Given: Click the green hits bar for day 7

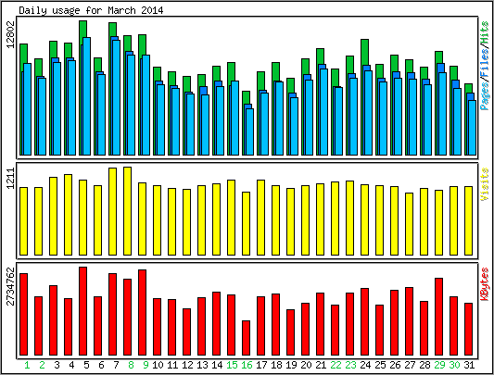Looking at the screenshot, I should pos(112,30).
